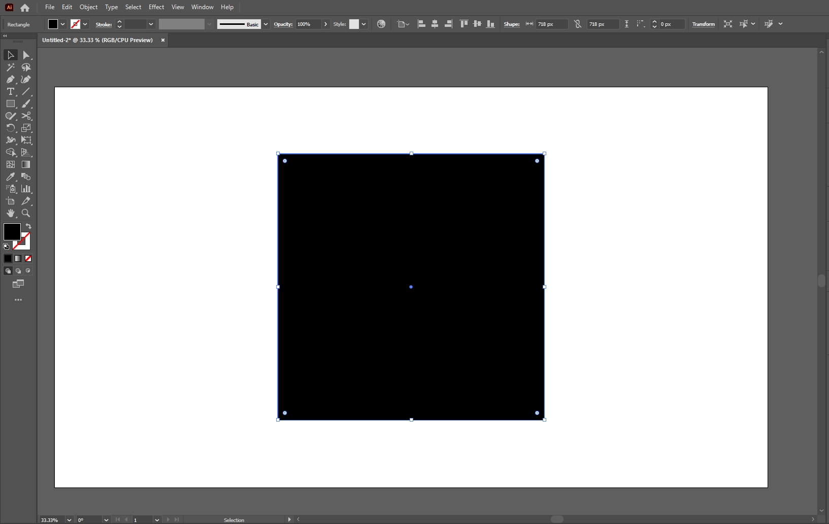Image resolution: width=829 pixels, height=524 pixels.
Task: Open the Recolor Artwork icon
Action: [381, 24]
